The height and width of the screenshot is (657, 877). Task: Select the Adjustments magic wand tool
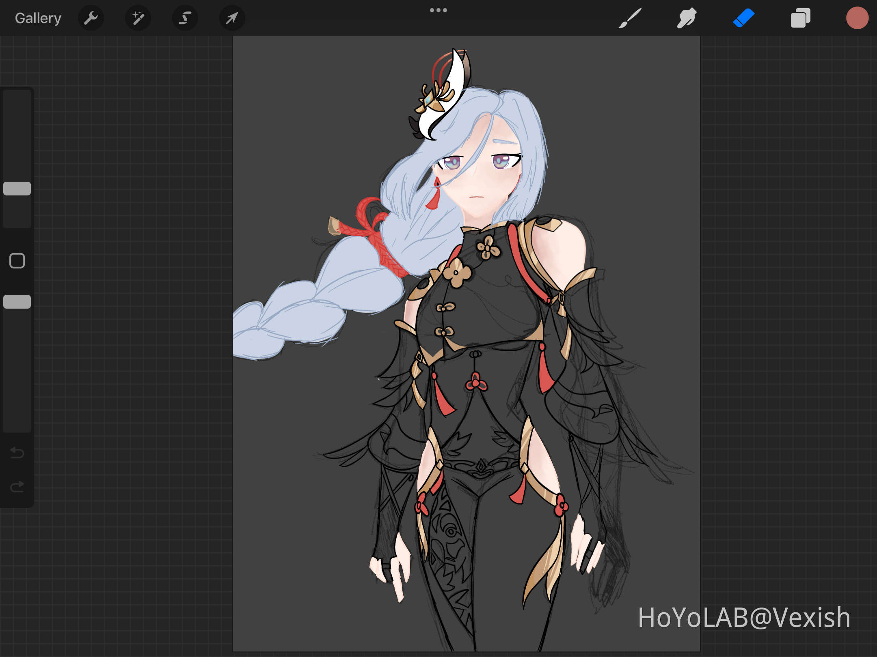[138, 18]
